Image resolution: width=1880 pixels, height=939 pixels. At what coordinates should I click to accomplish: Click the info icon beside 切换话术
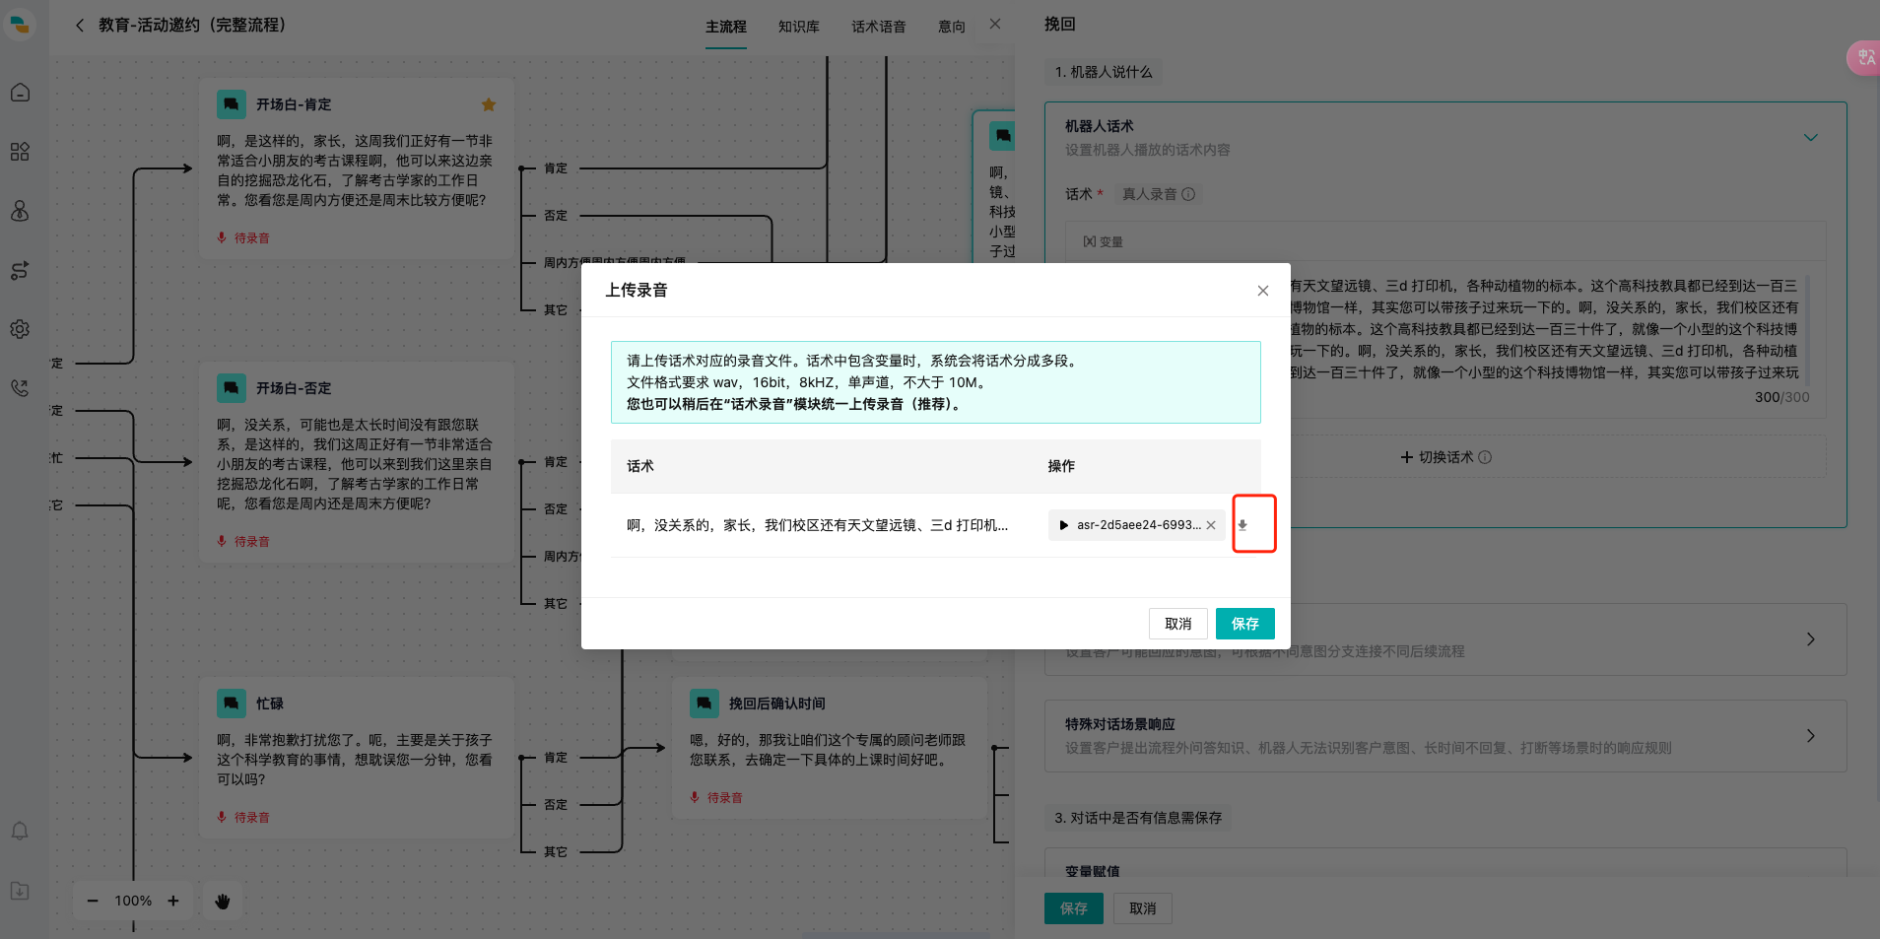pyautogui.click(x=1485, y=457)
